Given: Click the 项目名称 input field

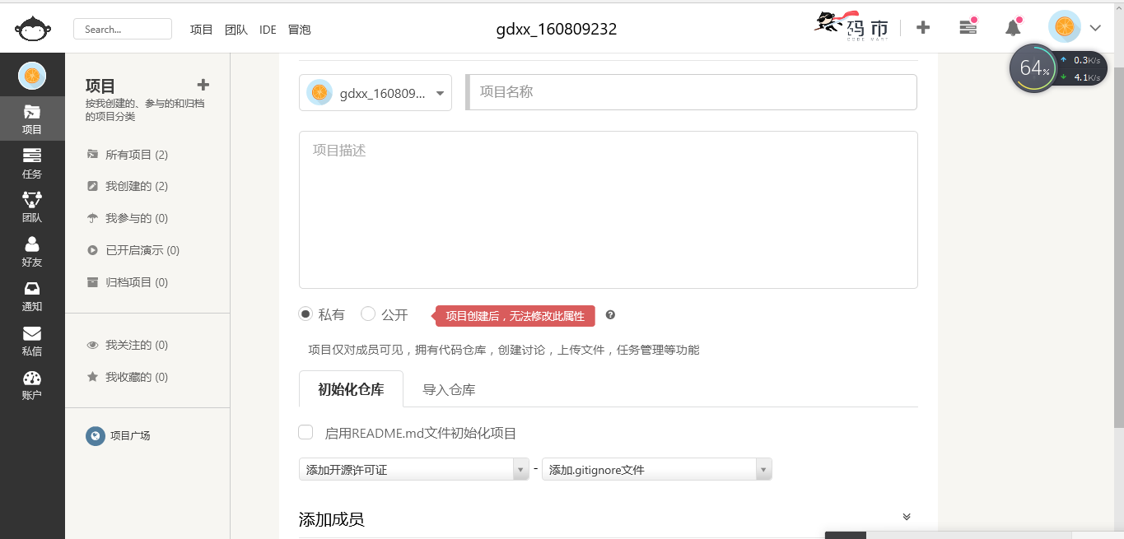Looking at the screenshot, I should tap(692, 92).
